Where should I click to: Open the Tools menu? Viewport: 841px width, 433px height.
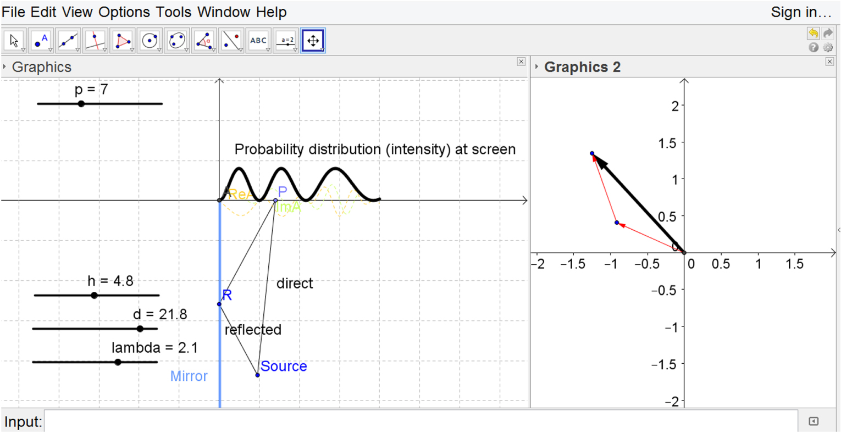(175, 12)
